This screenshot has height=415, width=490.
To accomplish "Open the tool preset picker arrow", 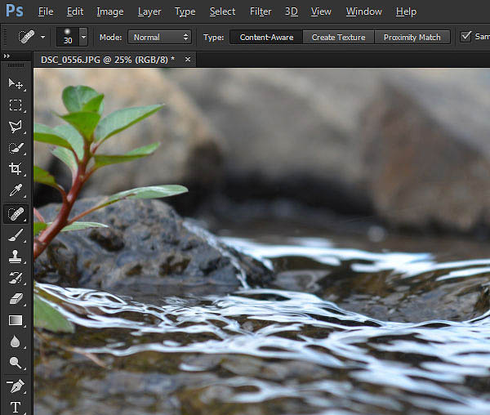I will 42,37.
